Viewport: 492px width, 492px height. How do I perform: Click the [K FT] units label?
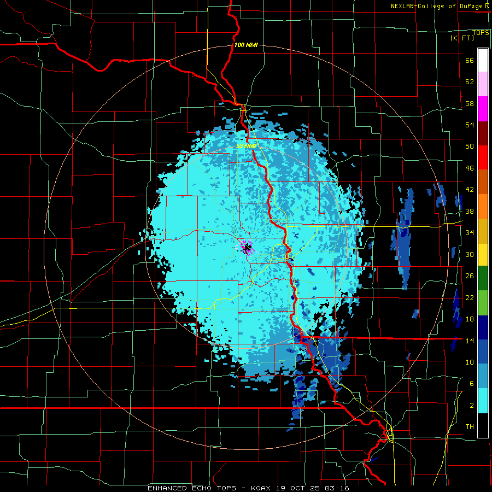point(462,38)
